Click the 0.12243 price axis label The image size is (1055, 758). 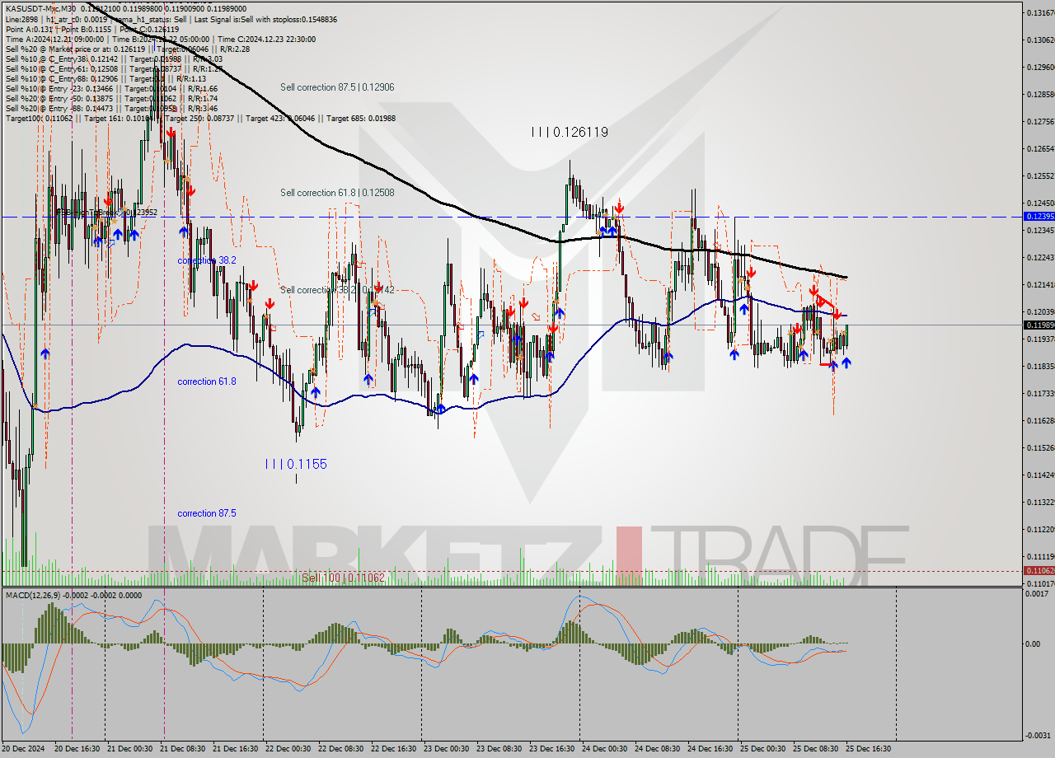pos(1039,257)
